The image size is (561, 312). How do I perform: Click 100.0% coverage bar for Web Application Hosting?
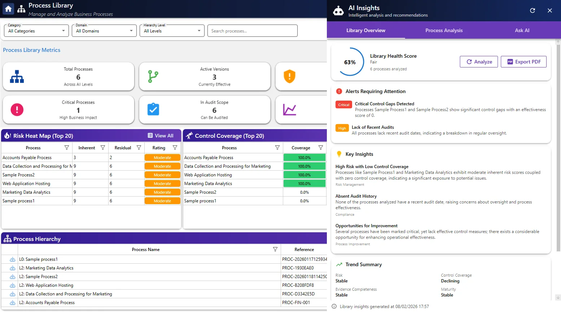coord(304,175)
